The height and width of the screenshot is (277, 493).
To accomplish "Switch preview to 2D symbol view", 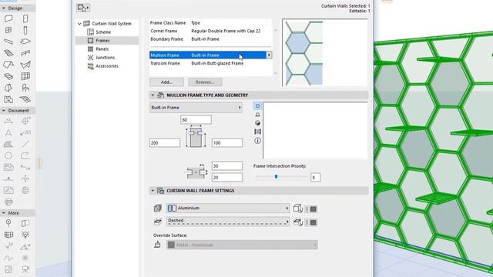I will [x=257, y=106].
